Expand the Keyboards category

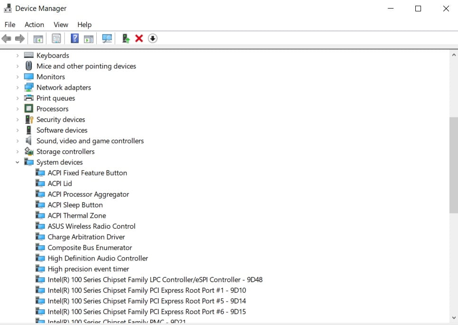[x=18, y=56]
